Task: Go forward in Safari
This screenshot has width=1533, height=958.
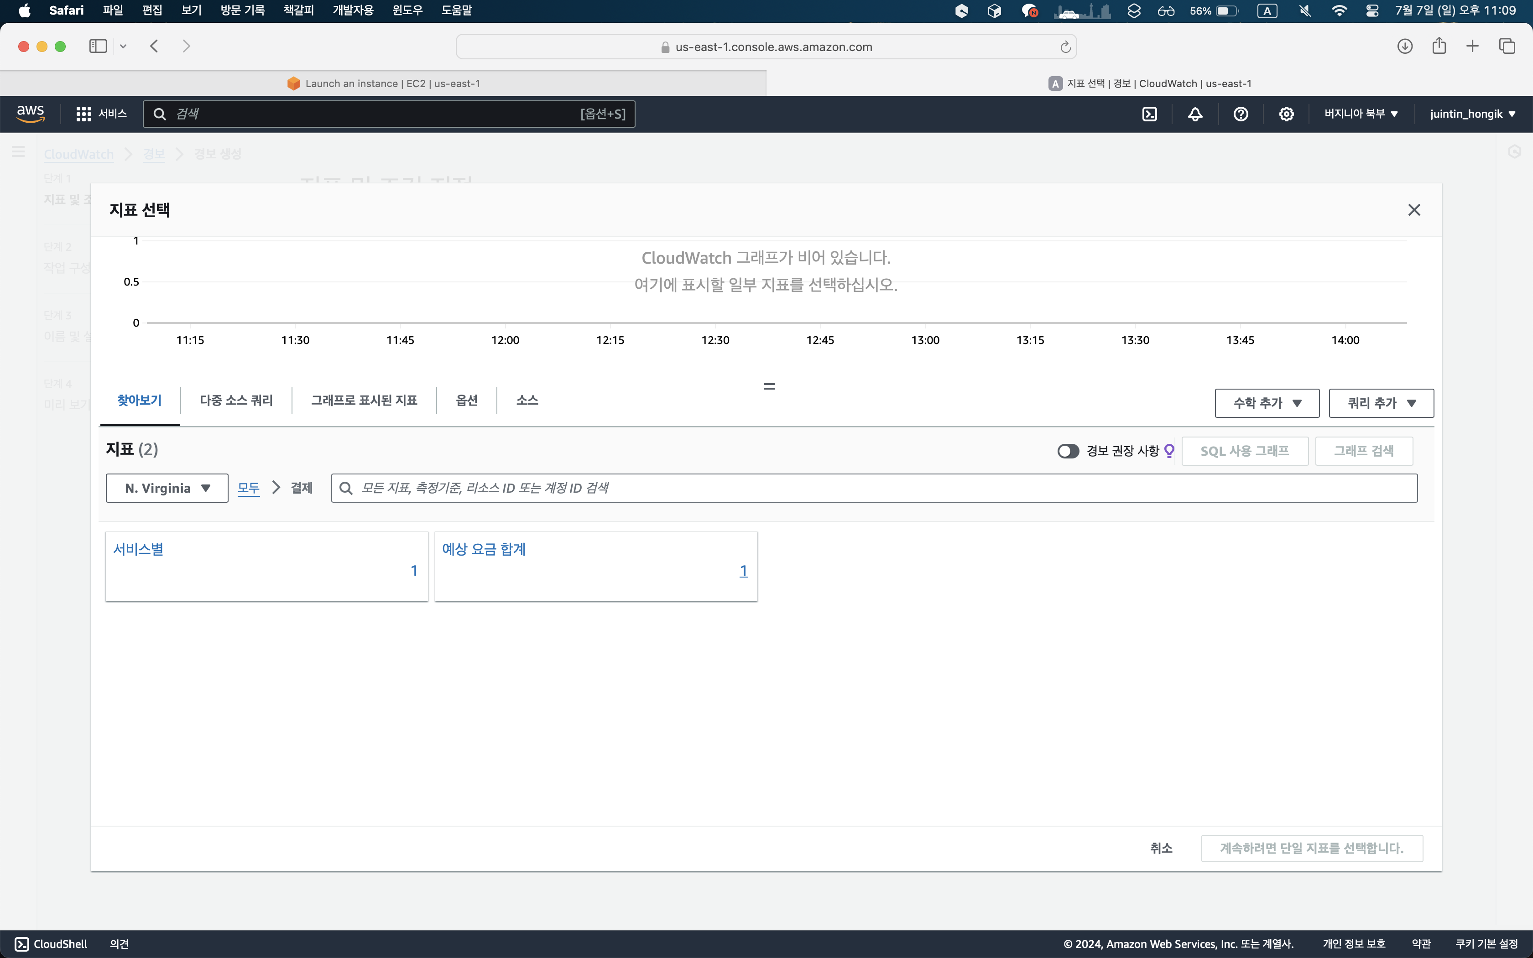Action: point(186,46)
